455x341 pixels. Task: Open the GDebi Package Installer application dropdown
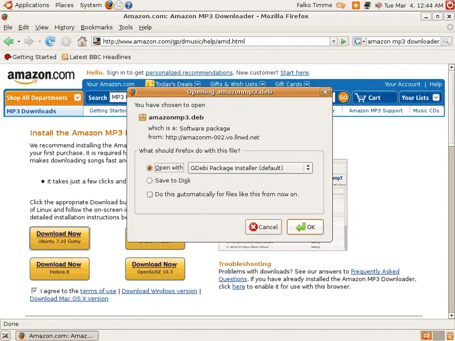point(250,168)
